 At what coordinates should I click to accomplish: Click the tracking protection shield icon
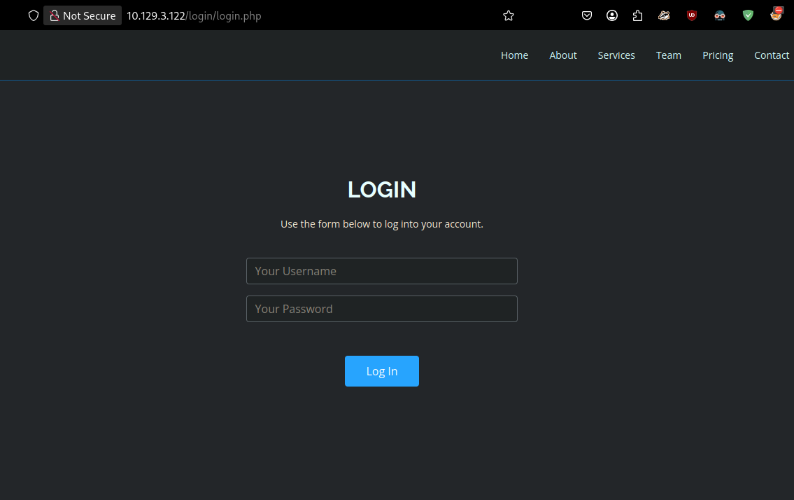[33, 15]
